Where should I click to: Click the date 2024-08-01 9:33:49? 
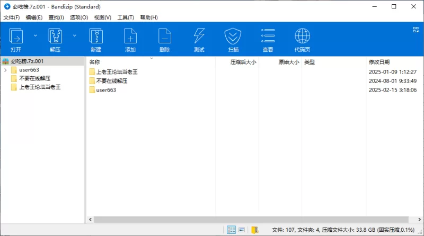pyautogui.click(x=393, y=81)
